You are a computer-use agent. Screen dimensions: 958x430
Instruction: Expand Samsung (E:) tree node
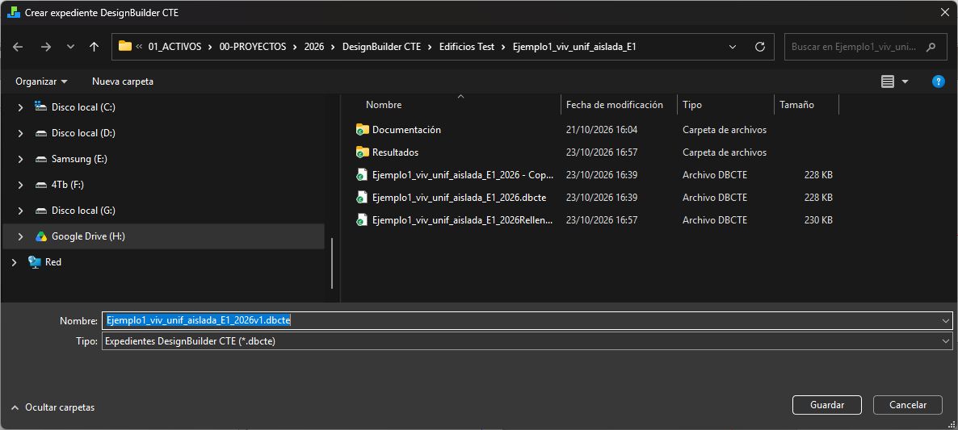pyautogui.click(x=20, y=159)
